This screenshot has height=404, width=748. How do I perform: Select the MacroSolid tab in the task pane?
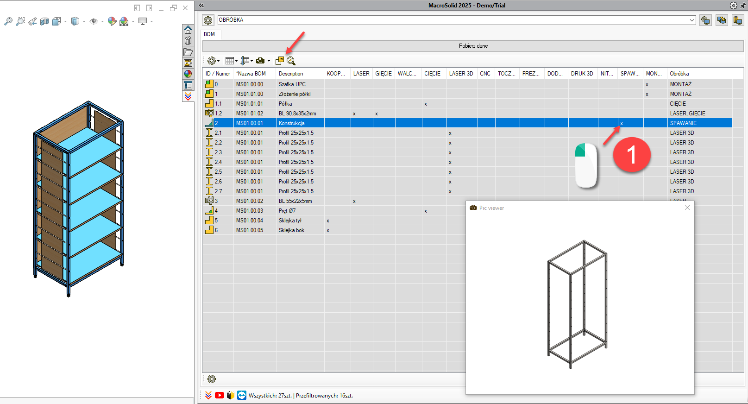[x=188, y=96]
